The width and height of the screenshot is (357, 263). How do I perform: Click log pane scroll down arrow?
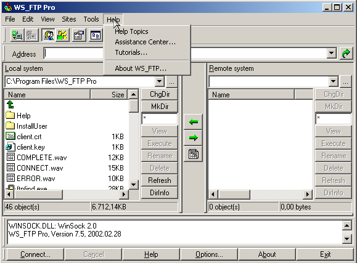(347, 238)
